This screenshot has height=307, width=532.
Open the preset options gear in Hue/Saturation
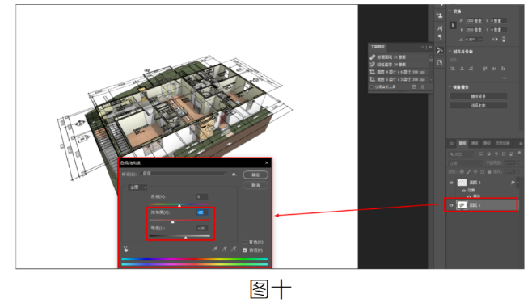pyautogui.click(x=234, y=175)
